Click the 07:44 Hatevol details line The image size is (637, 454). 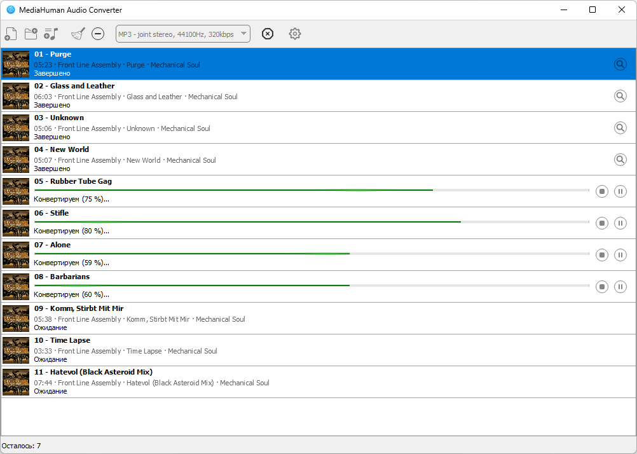click(151, 382)
